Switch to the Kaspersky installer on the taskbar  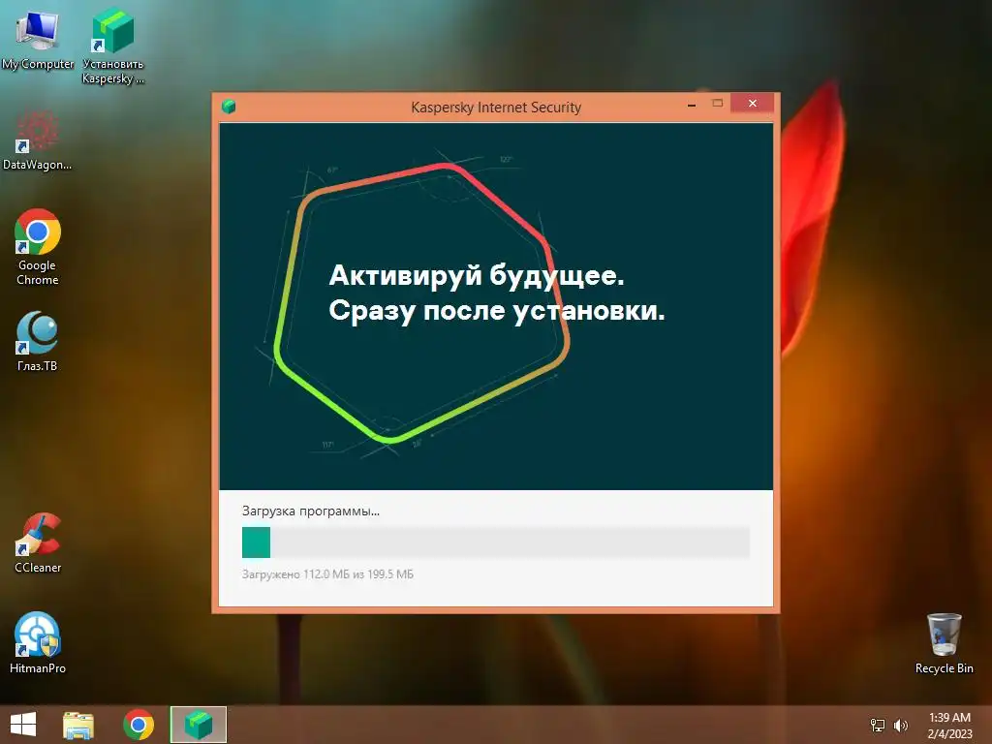tap(199, 725)
